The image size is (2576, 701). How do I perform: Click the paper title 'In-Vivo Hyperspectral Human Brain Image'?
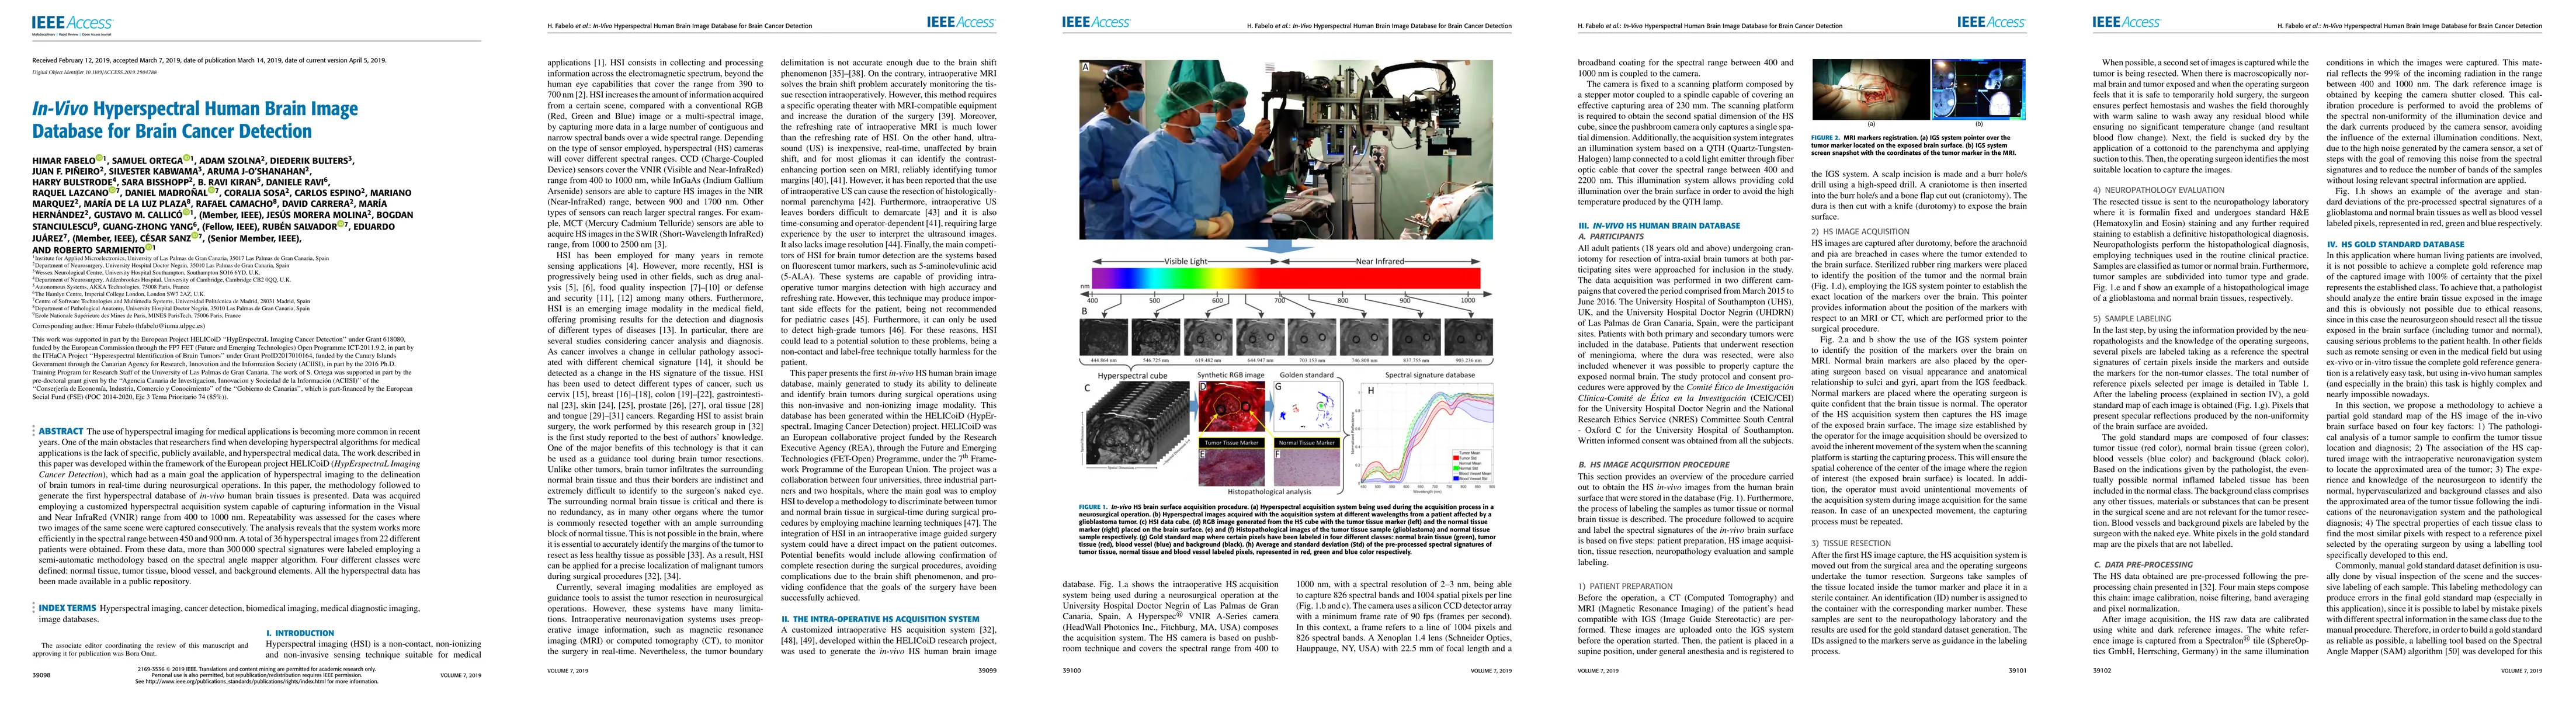tap(195, 108)
